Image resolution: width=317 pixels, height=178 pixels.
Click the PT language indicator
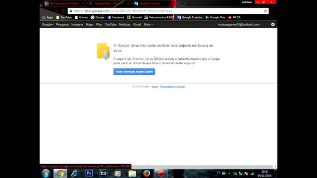click(x=218, y=173)
